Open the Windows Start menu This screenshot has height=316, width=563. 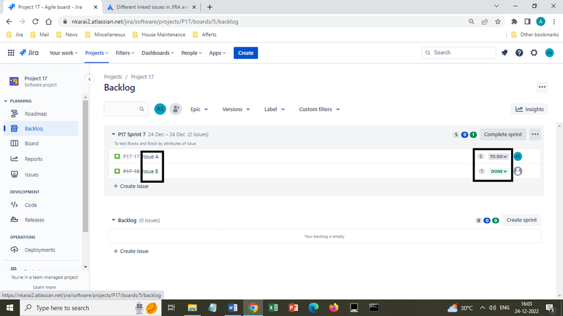click(10, 308)
